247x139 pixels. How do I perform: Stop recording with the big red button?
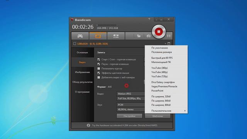click(159, 32)
